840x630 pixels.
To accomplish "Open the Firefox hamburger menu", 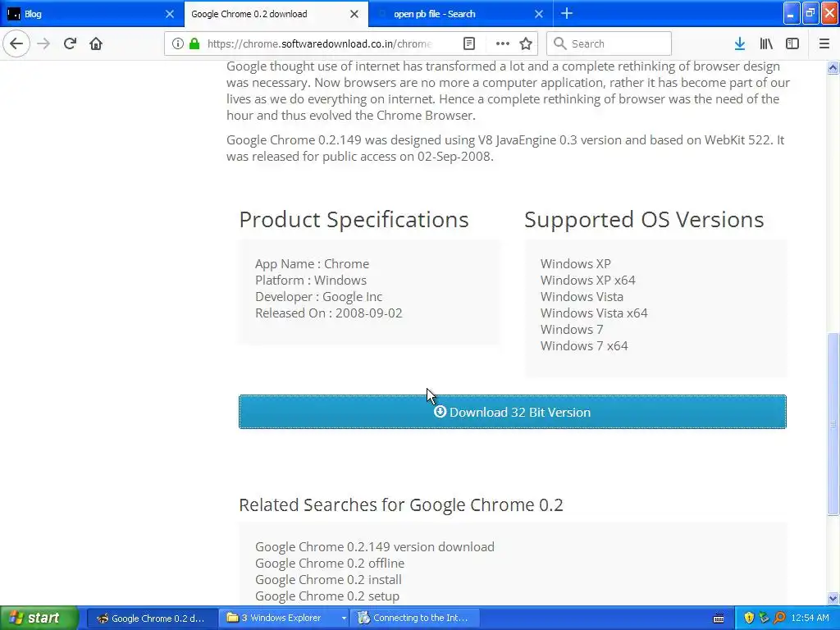I will [x=824, y=43].
